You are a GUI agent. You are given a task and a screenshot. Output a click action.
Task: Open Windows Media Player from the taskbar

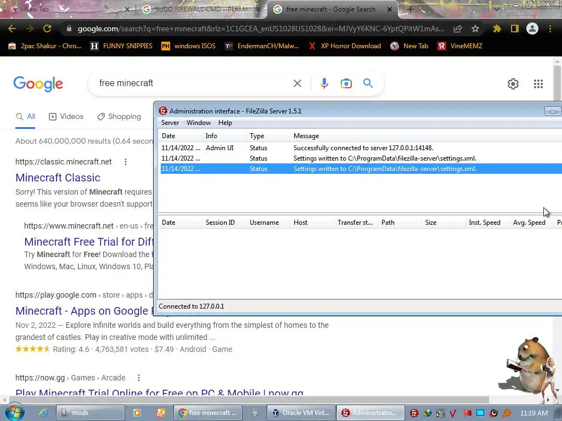click(137, 413)
